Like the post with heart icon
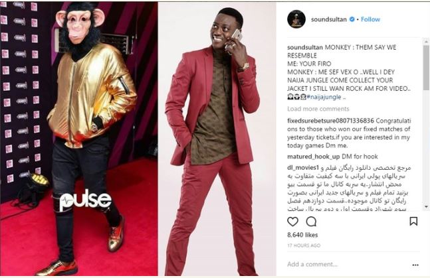430x278 pixels. pyautogui.click(x=292, y=222)
